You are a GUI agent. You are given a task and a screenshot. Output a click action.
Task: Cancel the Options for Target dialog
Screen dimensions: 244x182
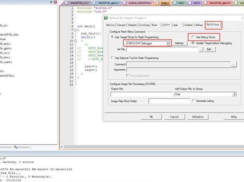(x=174, y=117)
